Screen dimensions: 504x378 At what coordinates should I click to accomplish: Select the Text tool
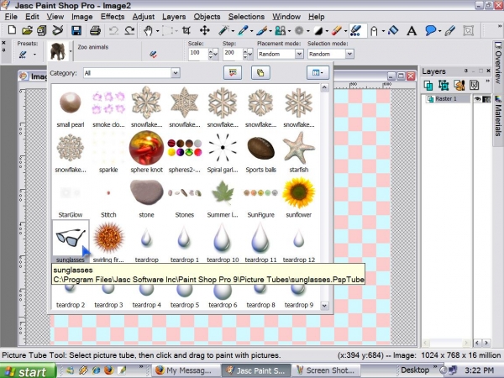412,31
